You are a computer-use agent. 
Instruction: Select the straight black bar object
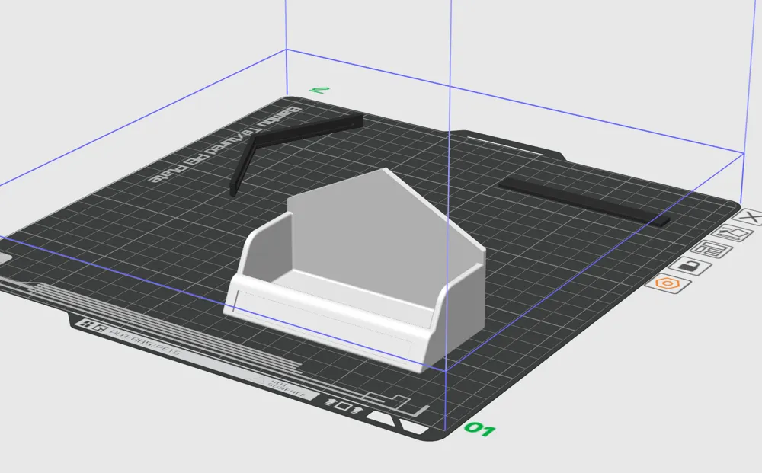point(584,201)
